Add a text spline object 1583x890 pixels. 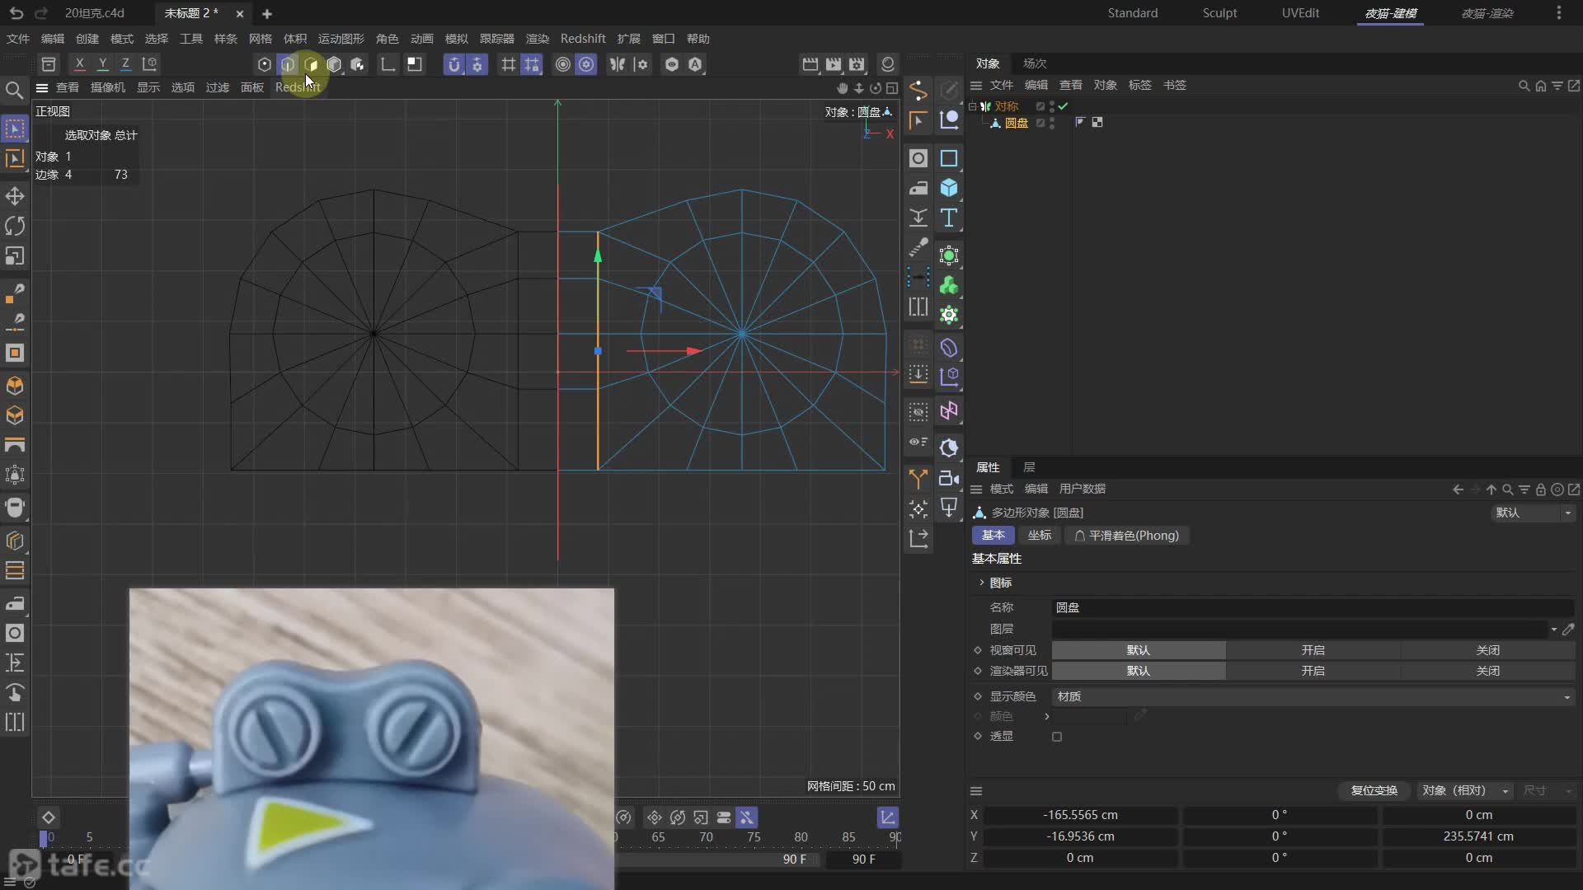click(x=949, y=218)
